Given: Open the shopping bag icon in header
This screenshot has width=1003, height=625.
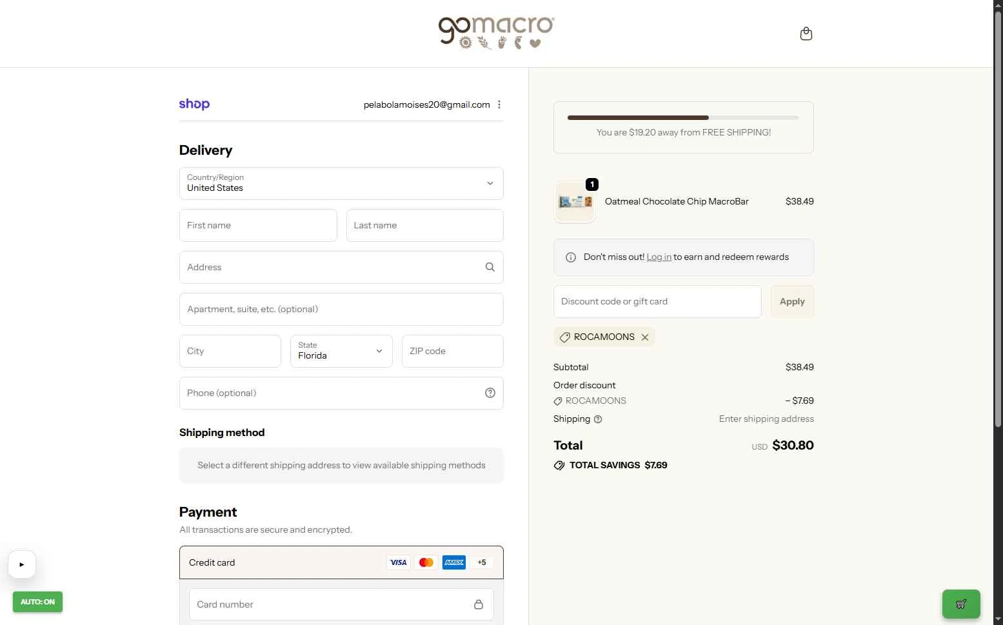Looking at the screenshot, I should pos(806,34).
